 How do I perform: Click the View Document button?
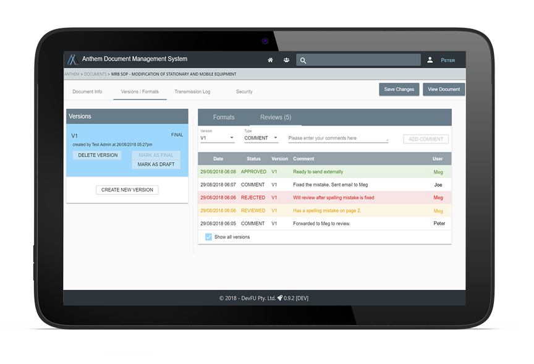(444, 90)
